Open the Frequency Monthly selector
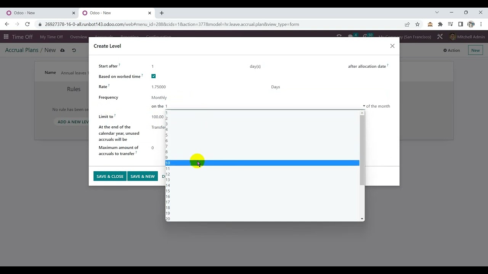 [159, 97]
